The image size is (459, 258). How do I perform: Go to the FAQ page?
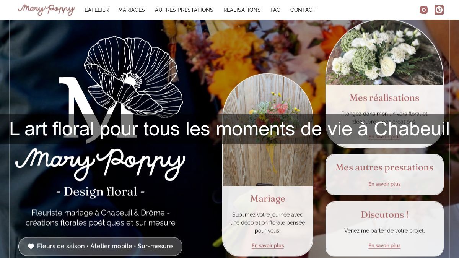(x=275, y=10)
